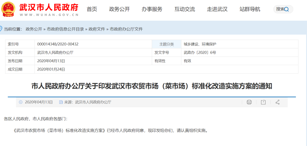Image resolution: width=307 pixels, height=146 pixels.
Task: Click the location pin icon in breadcrumb
Action: (x=1, y=29)
